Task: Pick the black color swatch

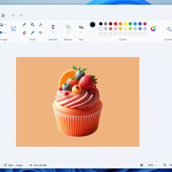Action: 101,24
